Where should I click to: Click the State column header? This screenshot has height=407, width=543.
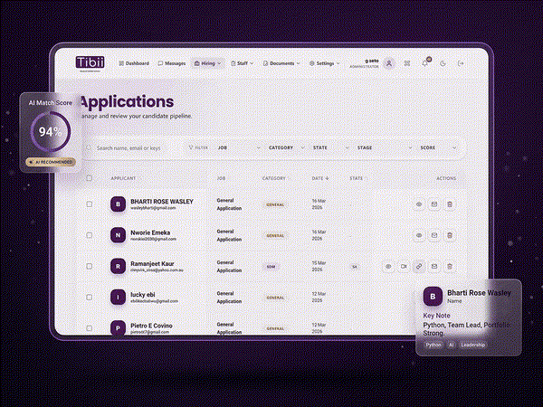click(356, 178)
